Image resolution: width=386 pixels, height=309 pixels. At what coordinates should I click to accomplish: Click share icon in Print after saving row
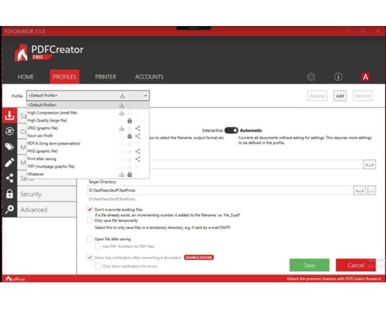138,159
